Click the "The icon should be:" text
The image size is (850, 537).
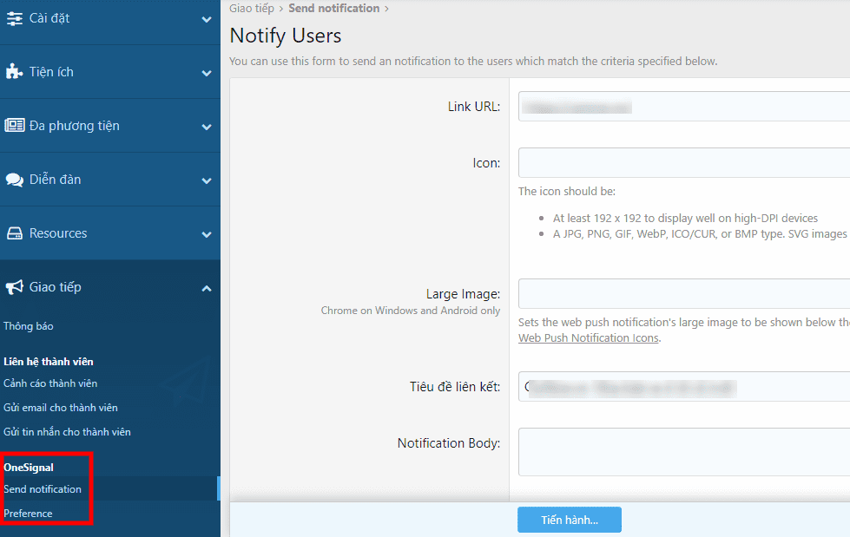pyautogui.click(x=567, y=191)
